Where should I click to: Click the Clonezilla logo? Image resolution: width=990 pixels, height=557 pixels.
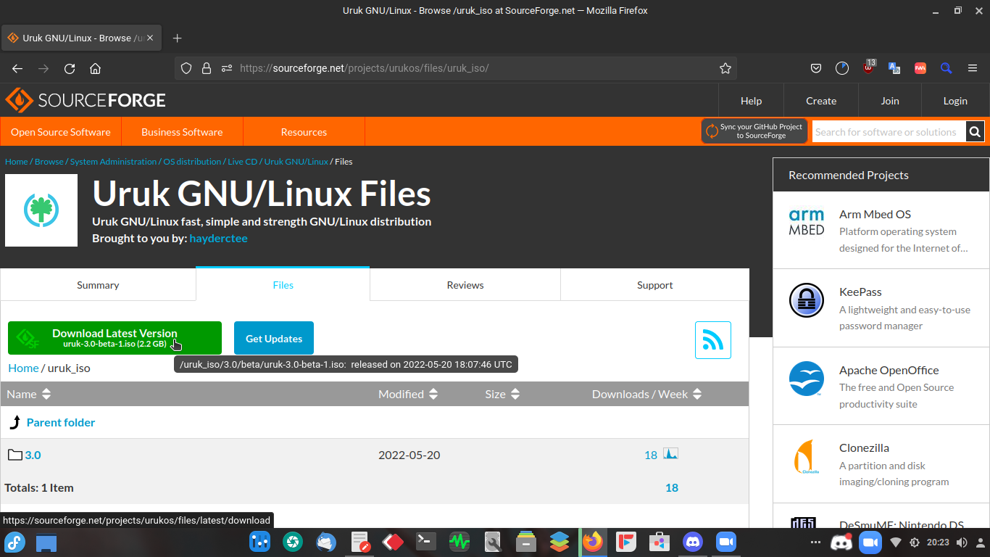(807, 457)
